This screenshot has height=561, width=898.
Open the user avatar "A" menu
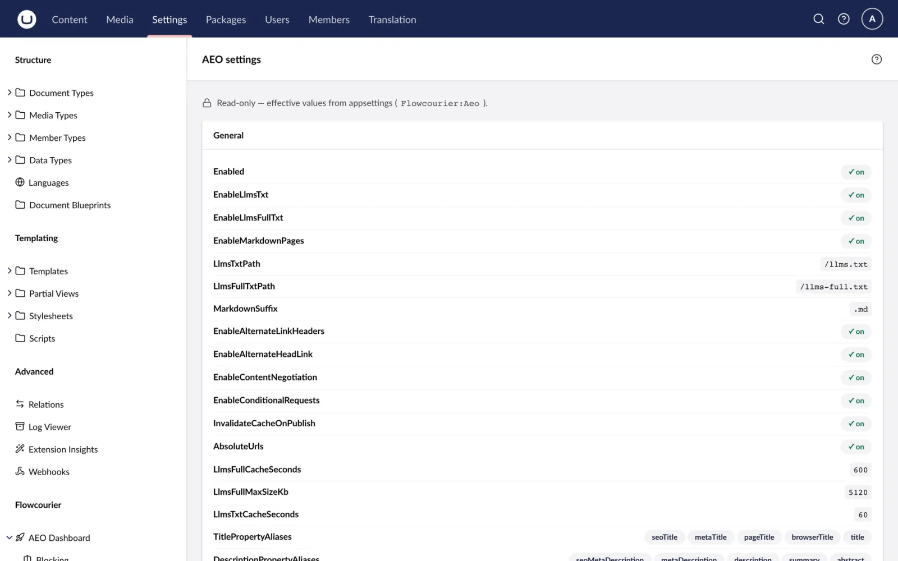tap(872, 19)
